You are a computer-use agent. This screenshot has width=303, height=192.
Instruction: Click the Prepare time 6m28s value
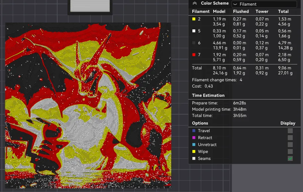(239, 103)
